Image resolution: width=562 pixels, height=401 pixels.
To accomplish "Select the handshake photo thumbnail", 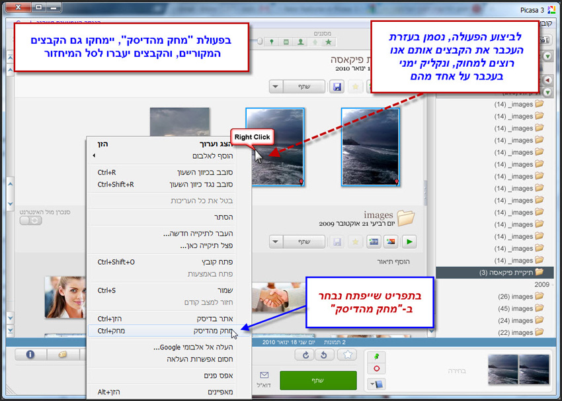I will coord(278,296).
